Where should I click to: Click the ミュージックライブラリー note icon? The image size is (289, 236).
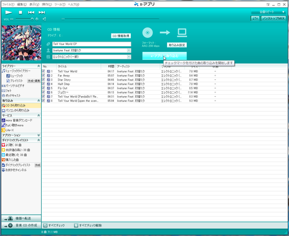[3, 71]
